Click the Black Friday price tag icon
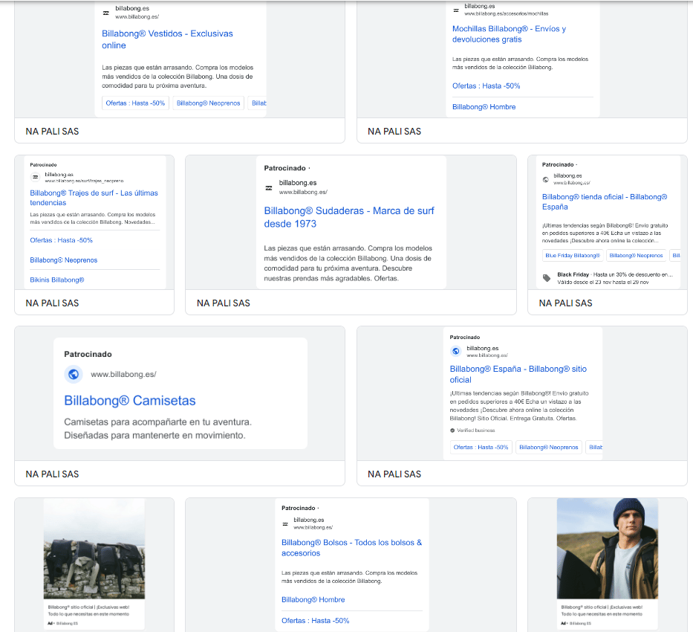Image resolution: width=693 pixels, height=632 pixels. (x=547, y=278)
